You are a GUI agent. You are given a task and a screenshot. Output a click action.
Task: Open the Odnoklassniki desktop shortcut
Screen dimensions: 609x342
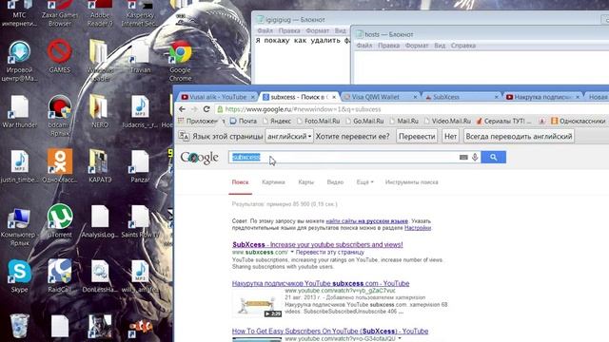coord(60,166)
